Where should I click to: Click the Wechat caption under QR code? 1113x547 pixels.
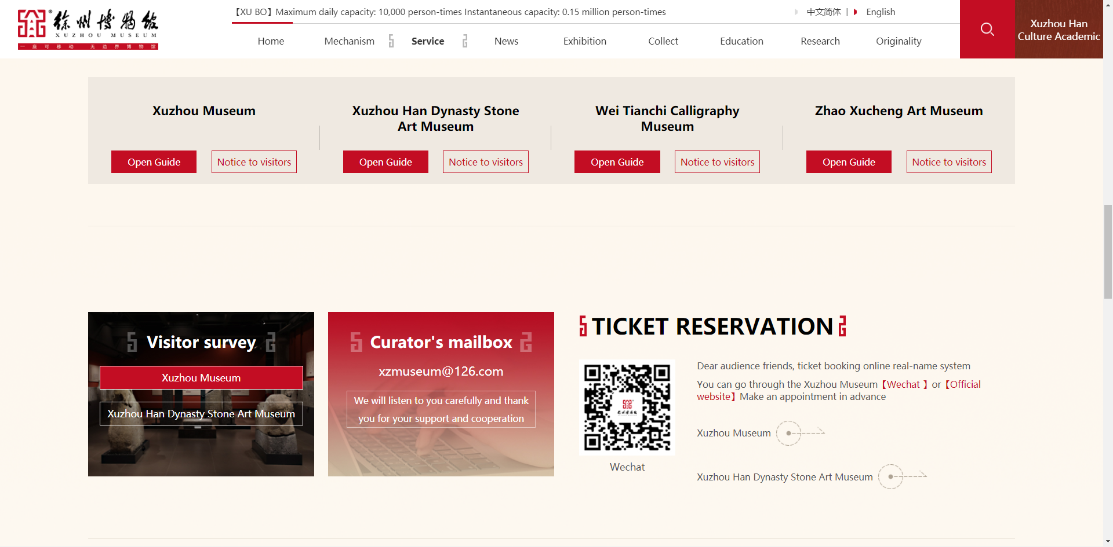pyautogui.click(x=627, y=467)
